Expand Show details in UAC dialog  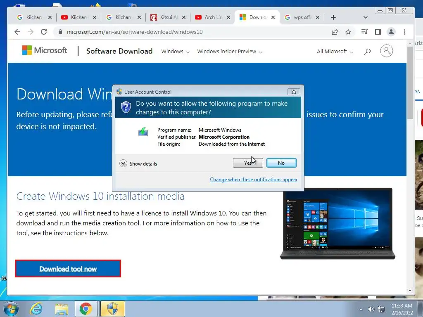click(x=138, y=163)
